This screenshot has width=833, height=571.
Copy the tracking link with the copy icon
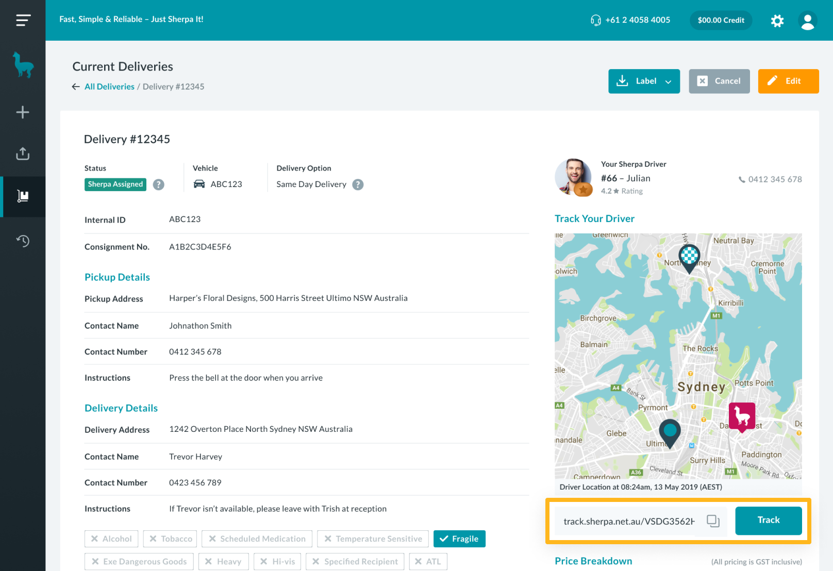click(x=713, y=521)
